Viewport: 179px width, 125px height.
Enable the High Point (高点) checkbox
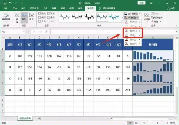(x=39, y=13)
